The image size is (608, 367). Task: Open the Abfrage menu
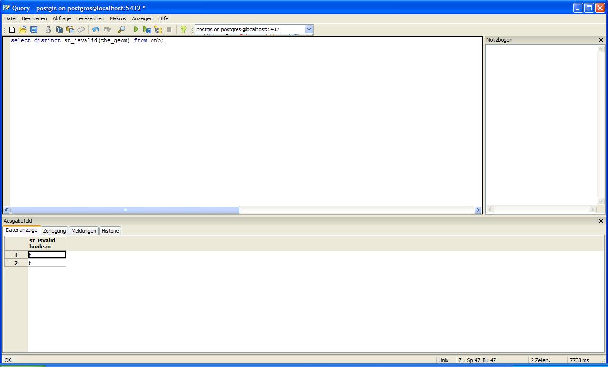pos(61,18)
